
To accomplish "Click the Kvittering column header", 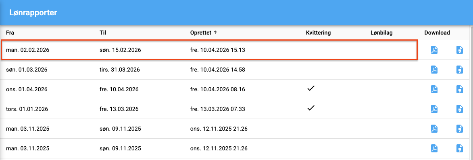I will click(x=318, y=33).
